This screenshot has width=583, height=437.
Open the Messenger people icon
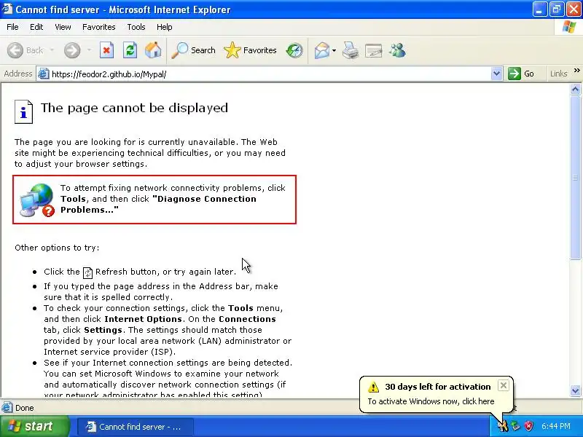tap(397, 50)
